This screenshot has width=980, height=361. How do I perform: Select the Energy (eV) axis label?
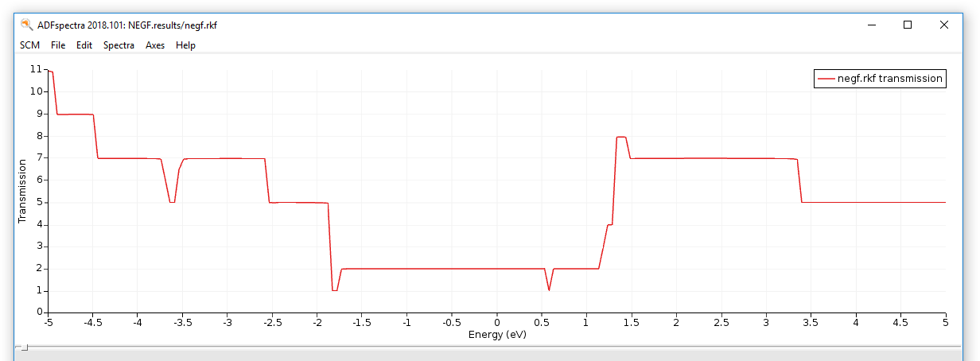click(497, 335)
